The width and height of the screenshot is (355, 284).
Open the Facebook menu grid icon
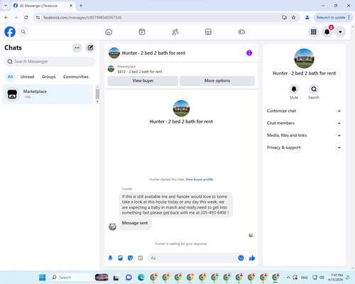314,32
